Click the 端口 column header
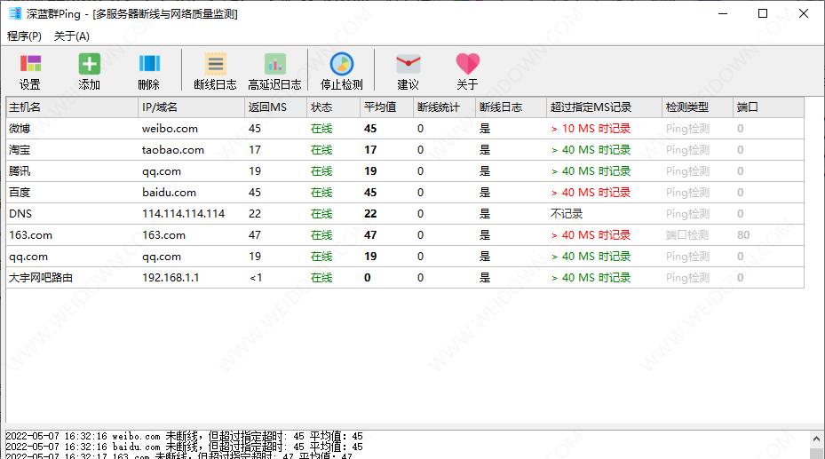Image resolution: width=825 pixels, height=459 pixels. coord(768,107)
